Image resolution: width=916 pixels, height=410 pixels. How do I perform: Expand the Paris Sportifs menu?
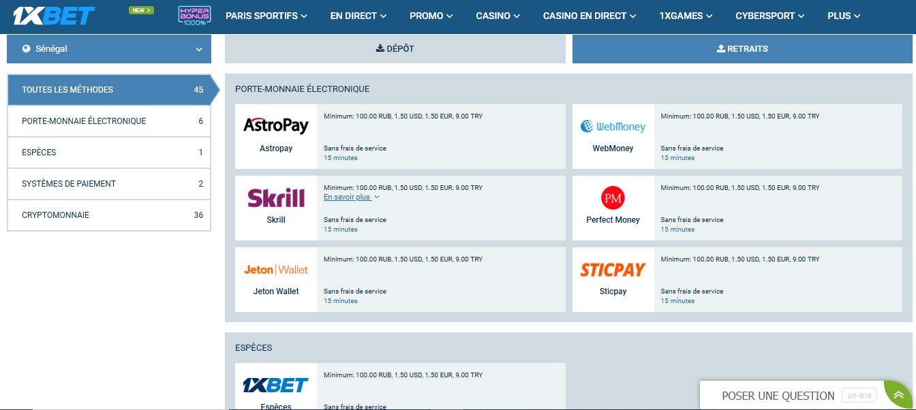(266, 16)
